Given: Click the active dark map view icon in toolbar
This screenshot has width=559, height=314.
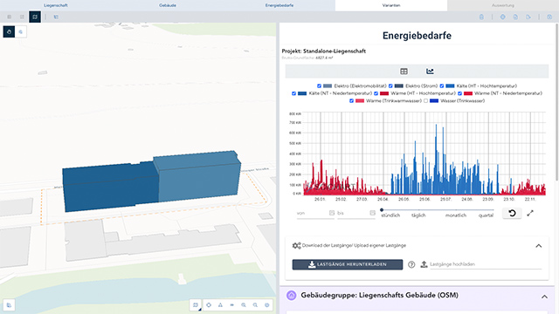Looking at the screenshot, I should click(35, 17).
